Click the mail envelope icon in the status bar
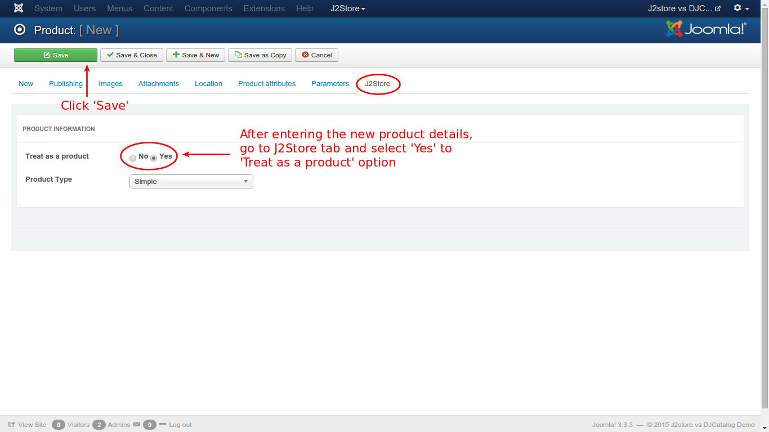 pyautogui.click(x=137, y=425)
